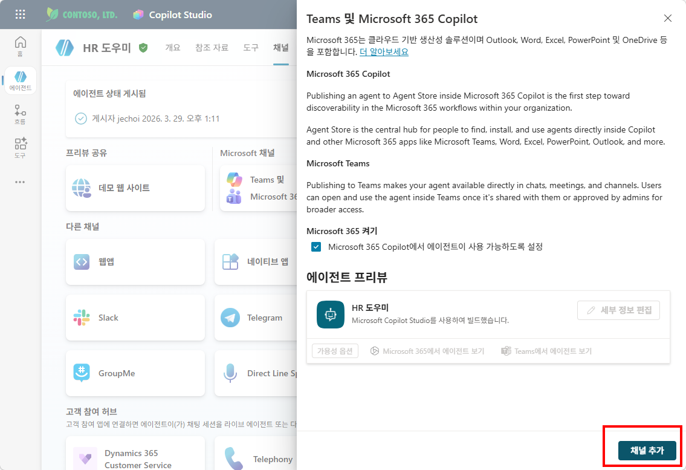Open the Telephony channel card
Viewport: 686px width, 470px height.
coord(256,453)
